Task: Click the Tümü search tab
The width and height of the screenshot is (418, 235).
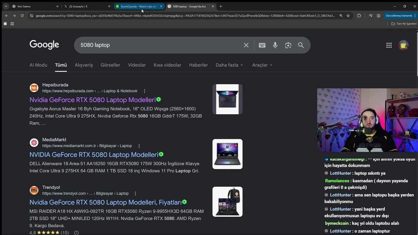Action: pyautogui.click(x=61, y=65)
